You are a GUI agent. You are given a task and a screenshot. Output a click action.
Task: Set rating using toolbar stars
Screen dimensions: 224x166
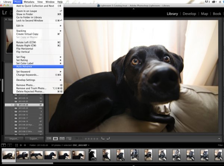(91, 139)
